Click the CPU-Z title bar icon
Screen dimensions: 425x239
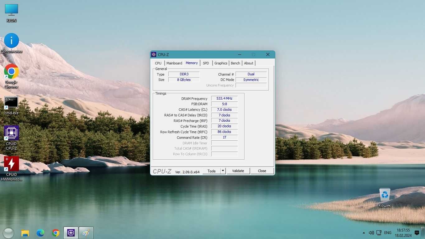point(154,54)
